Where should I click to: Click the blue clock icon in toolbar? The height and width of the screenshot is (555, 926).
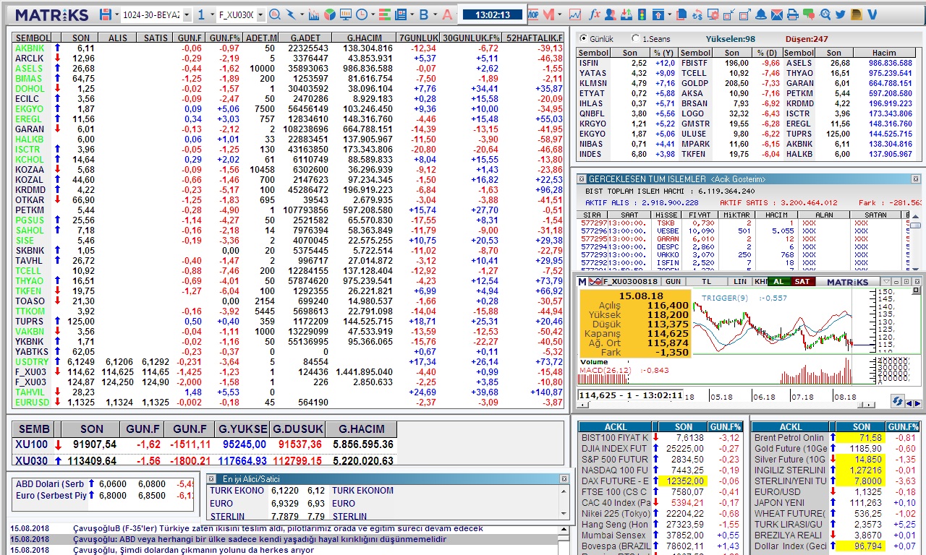[361, 14]
